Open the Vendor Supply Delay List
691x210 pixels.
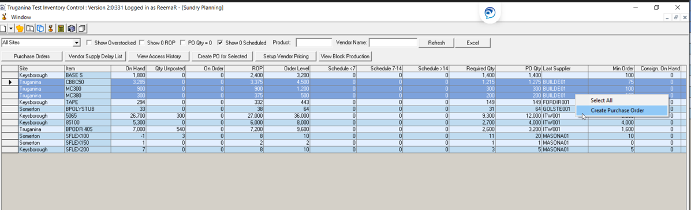click(96, 57)
